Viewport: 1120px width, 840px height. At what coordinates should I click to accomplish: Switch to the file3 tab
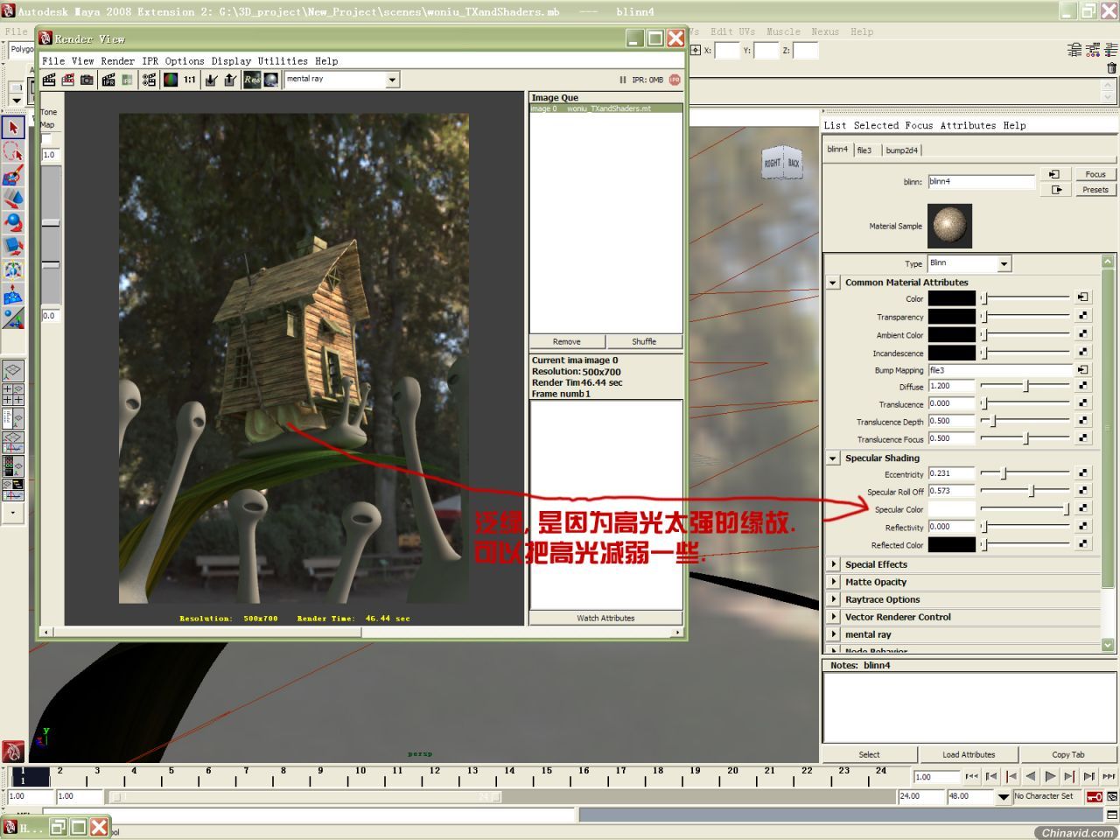[x=864, y=150]
